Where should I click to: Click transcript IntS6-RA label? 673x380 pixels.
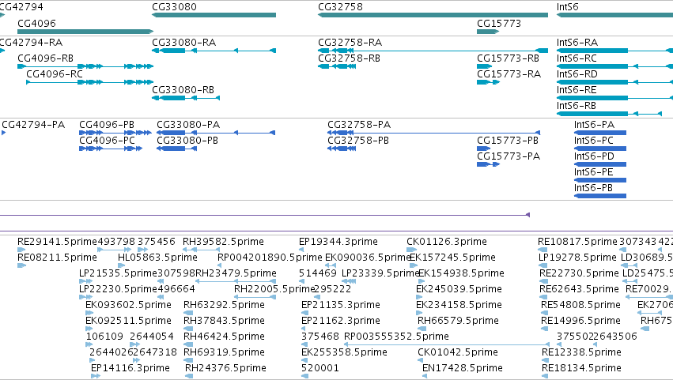pos(577,43)
